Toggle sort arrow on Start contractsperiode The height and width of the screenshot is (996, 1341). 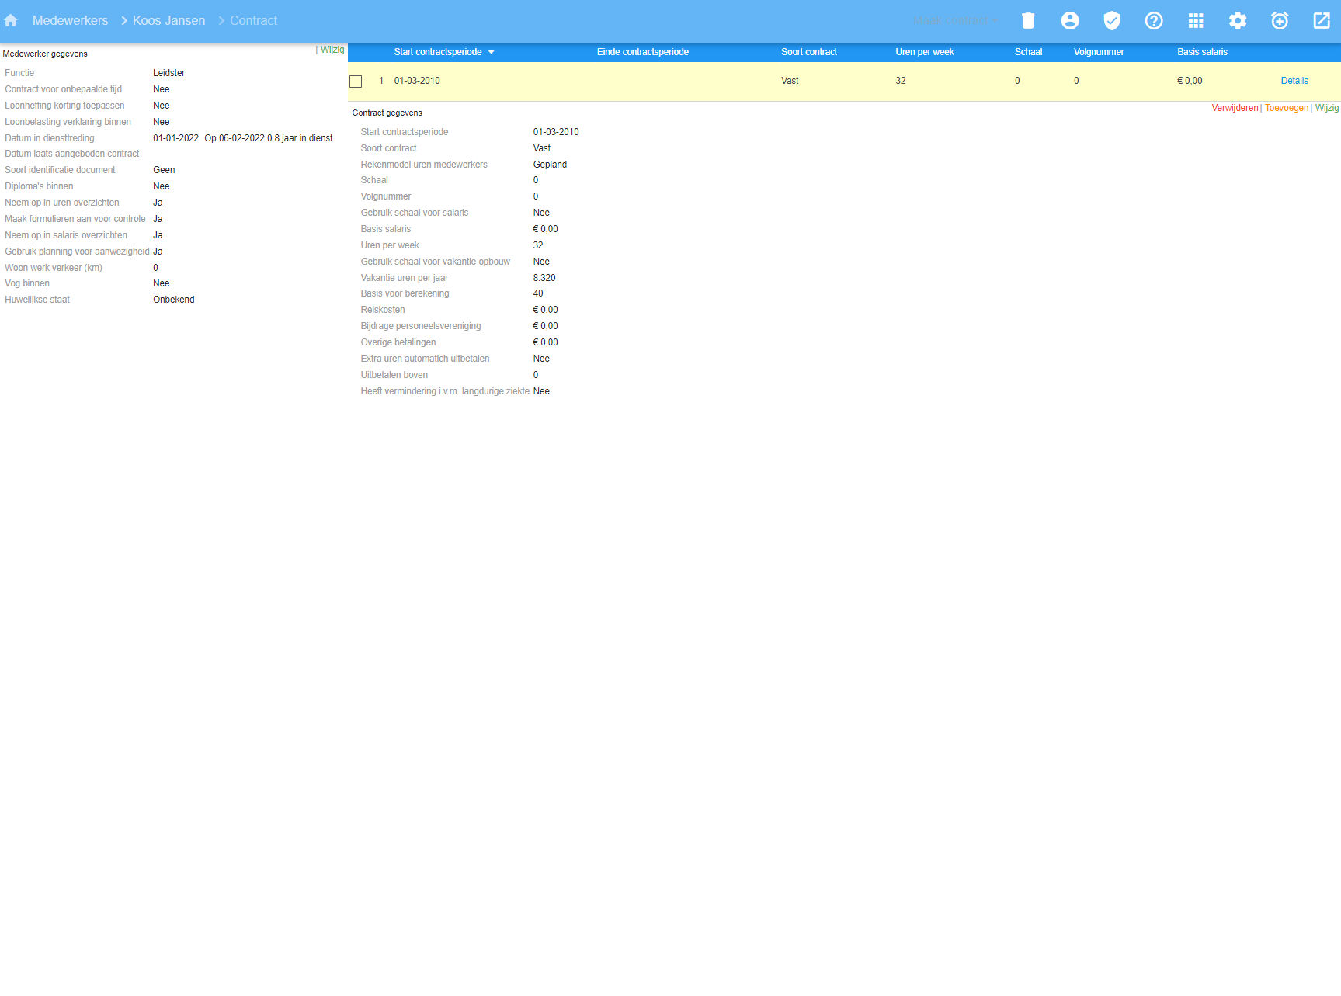coord(491,53)
